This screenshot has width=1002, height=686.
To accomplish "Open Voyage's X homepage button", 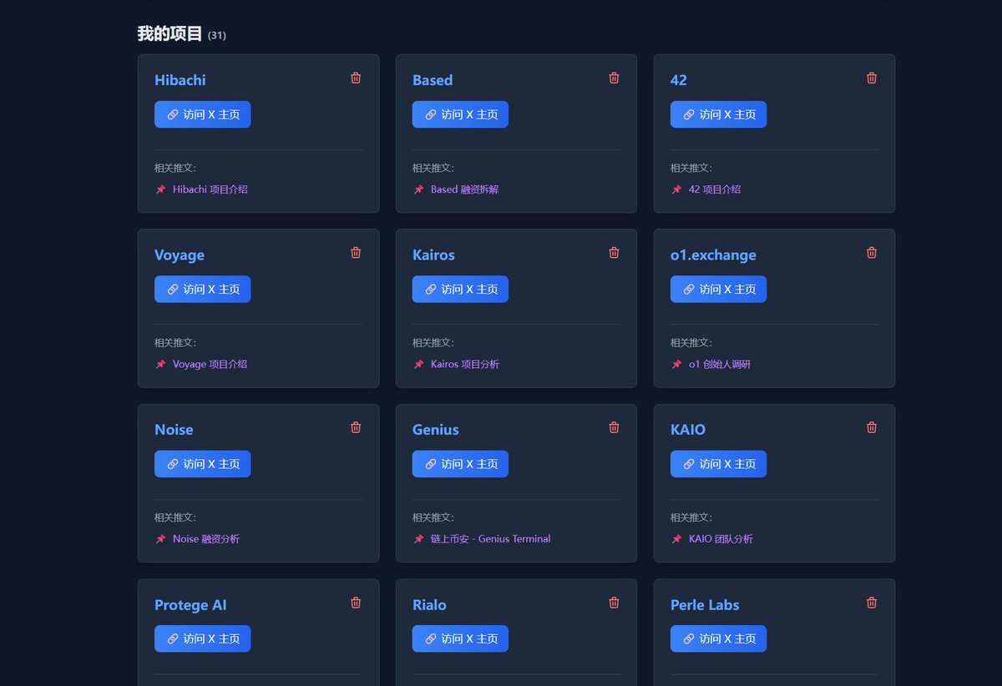I will coord(203,289).
